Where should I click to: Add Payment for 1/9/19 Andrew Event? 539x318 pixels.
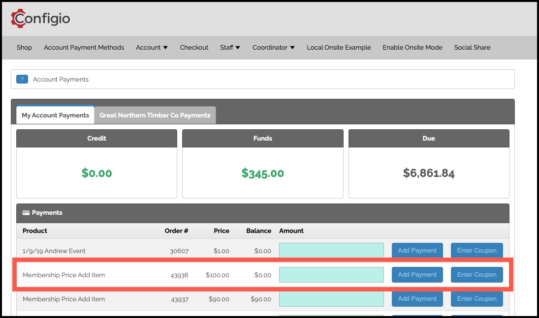point(417,250)
